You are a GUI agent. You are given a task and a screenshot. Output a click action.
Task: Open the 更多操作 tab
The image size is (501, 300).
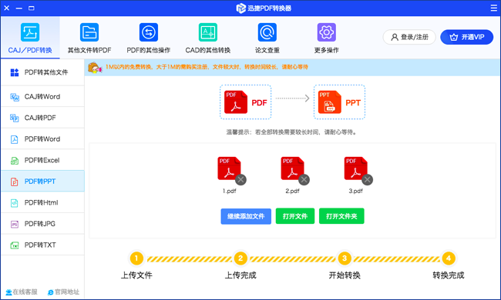click(327, 38)
